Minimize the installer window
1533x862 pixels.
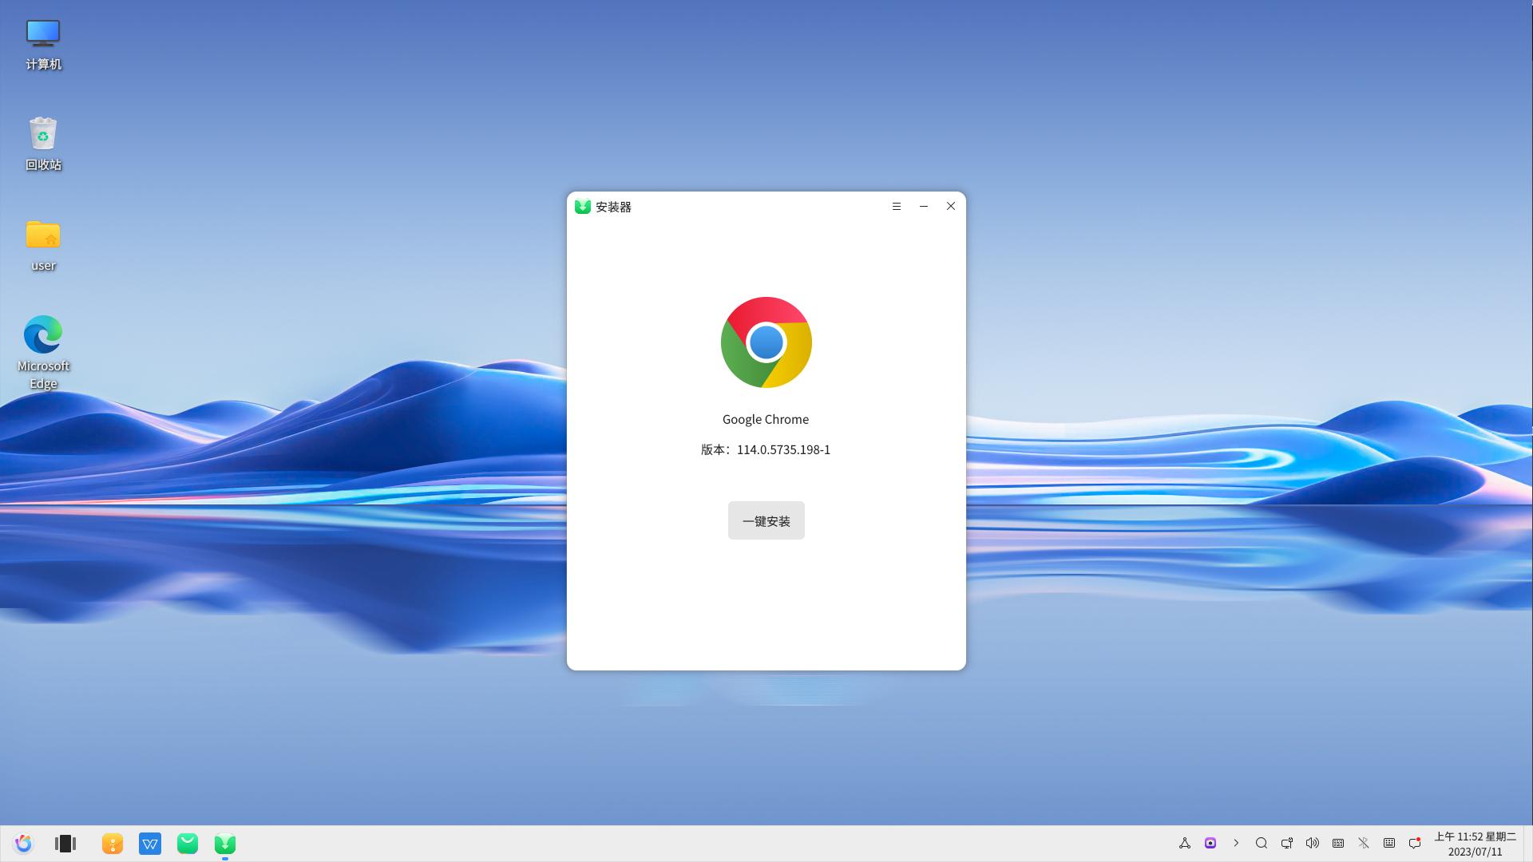pos(924,206)
